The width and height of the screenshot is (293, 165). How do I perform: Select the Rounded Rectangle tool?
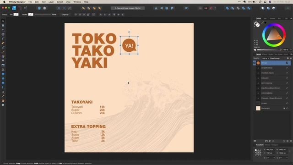click(3, 83)
